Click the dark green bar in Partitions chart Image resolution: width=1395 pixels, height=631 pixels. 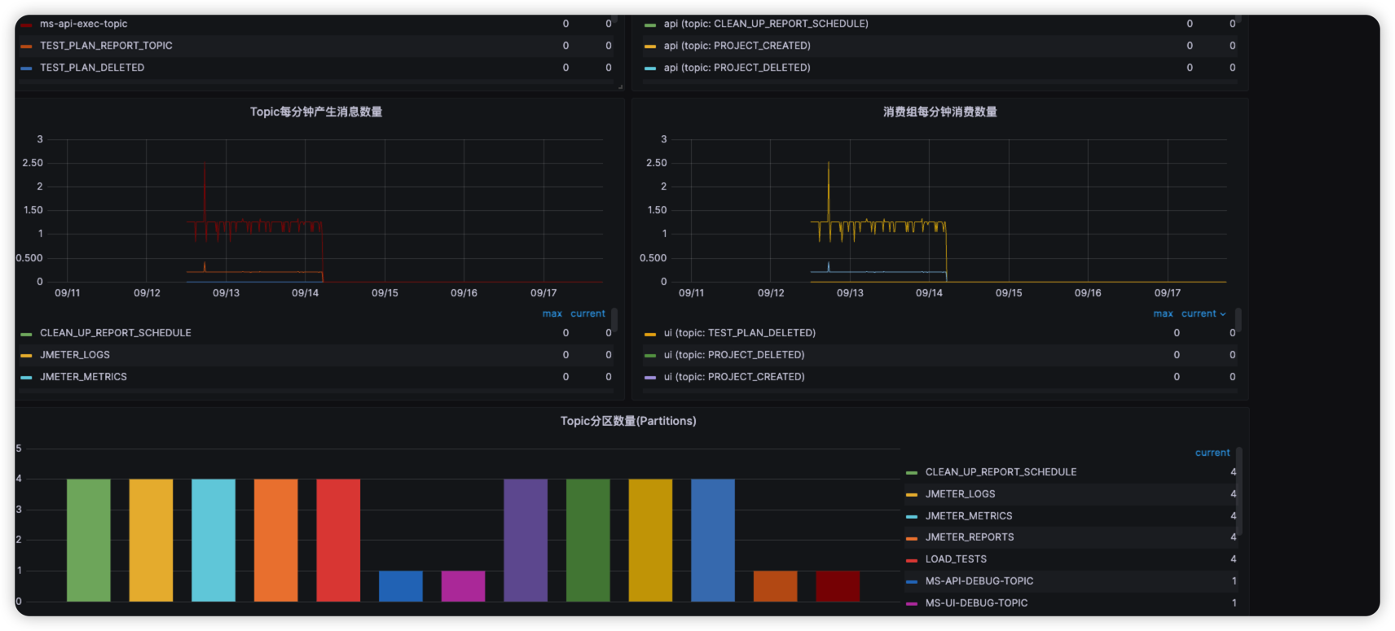(x=587, y=541)
